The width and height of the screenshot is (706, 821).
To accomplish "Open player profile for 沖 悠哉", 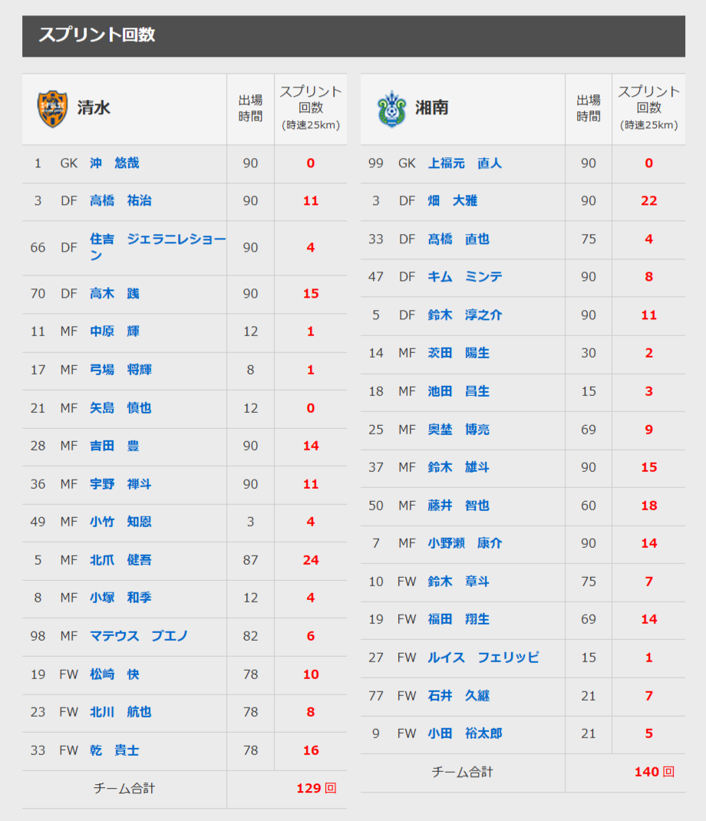I will pos(114,163).
